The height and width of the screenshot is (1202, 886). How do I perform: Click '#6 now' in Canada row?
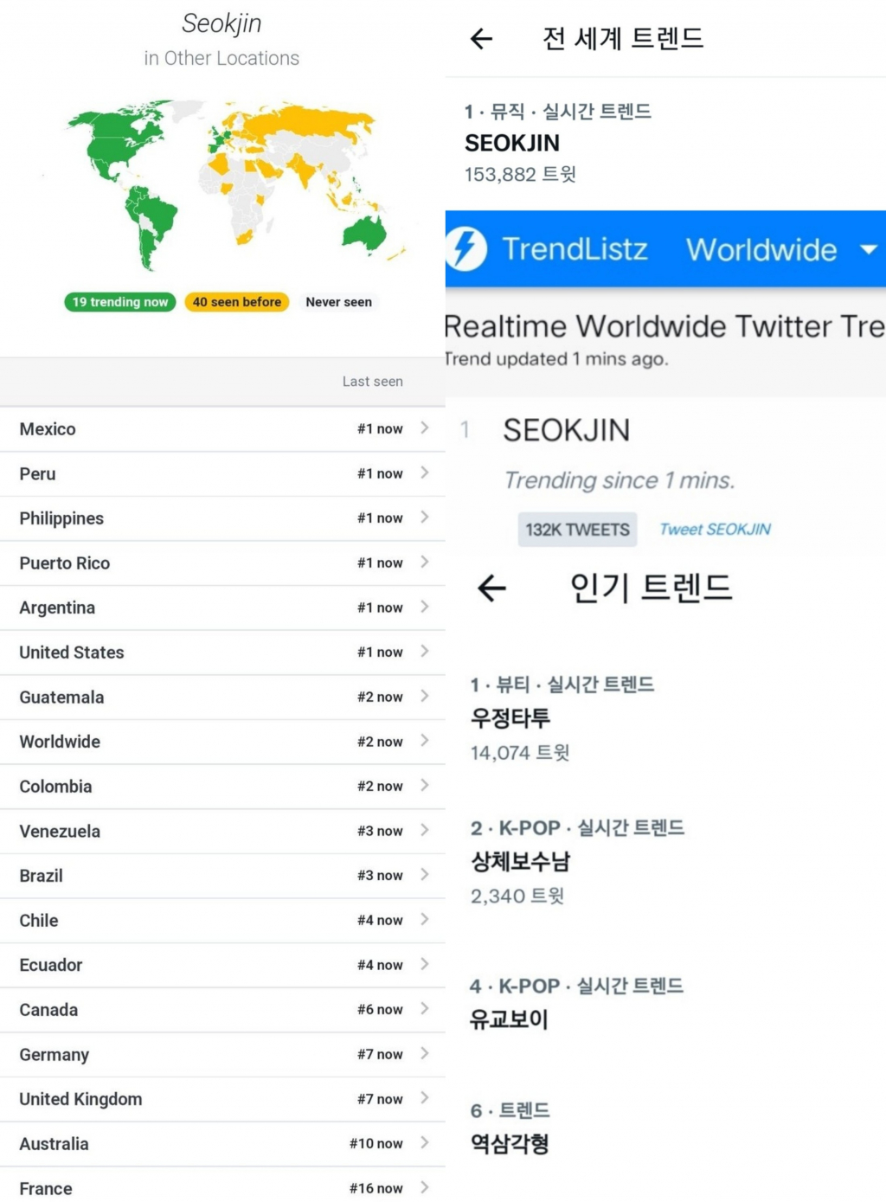tap(380, 1010)
